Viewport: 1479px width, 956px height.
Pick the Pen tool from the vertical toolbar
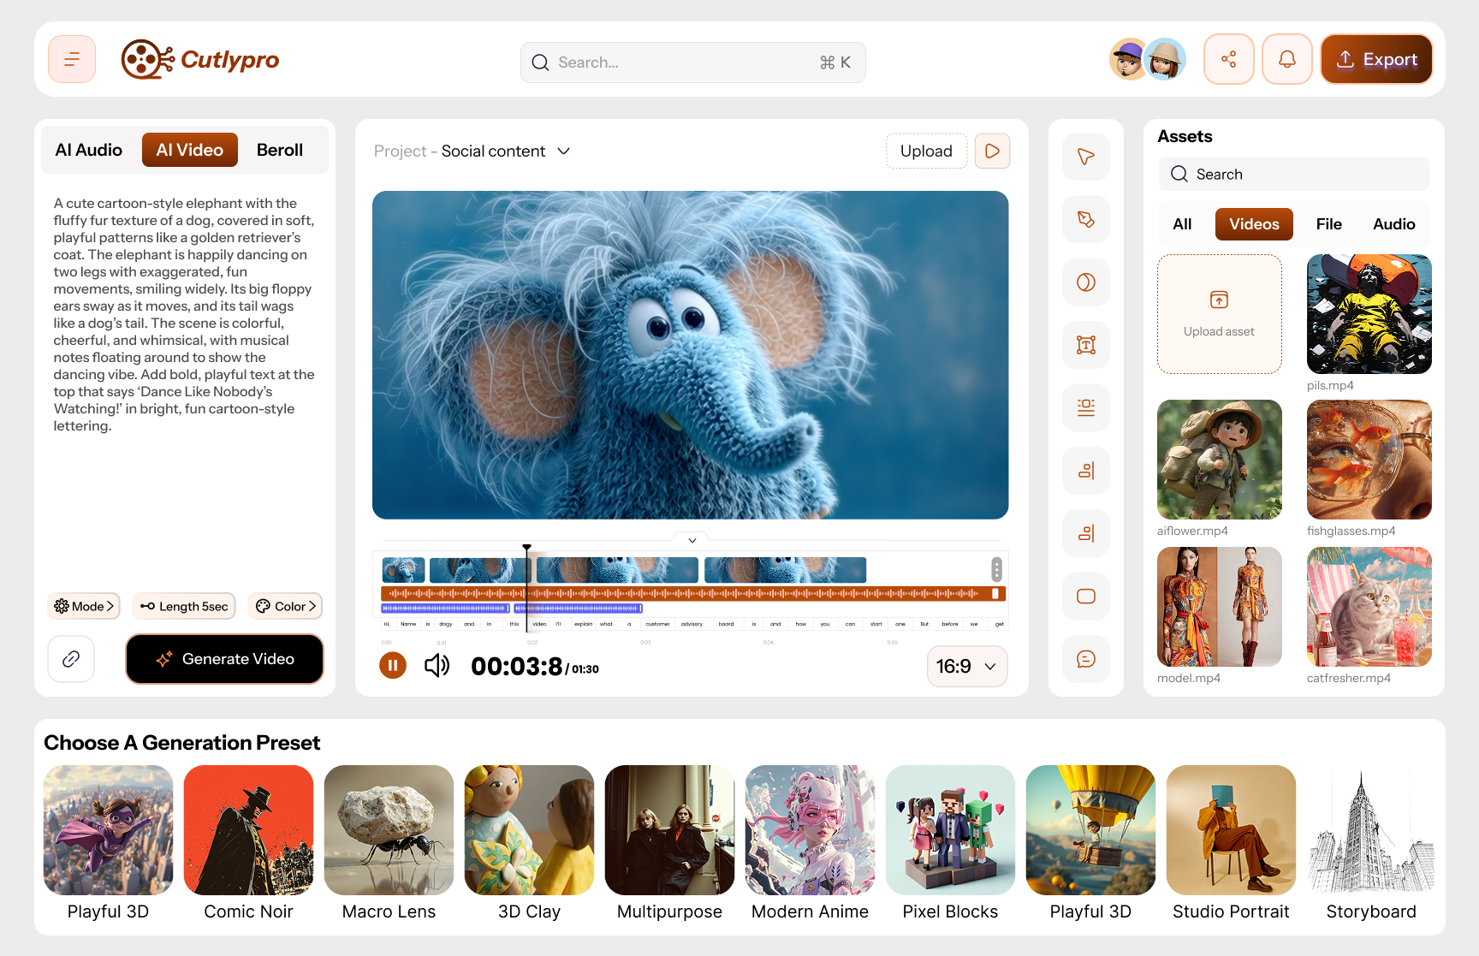pyautogui.click(x=1085, y=219)
